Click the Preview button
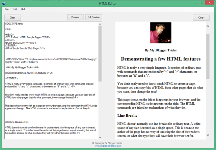 tap(76, 17)
